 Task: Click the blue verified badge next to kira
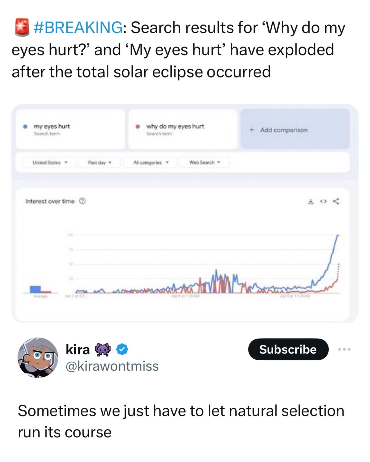(x=122, y=349)
